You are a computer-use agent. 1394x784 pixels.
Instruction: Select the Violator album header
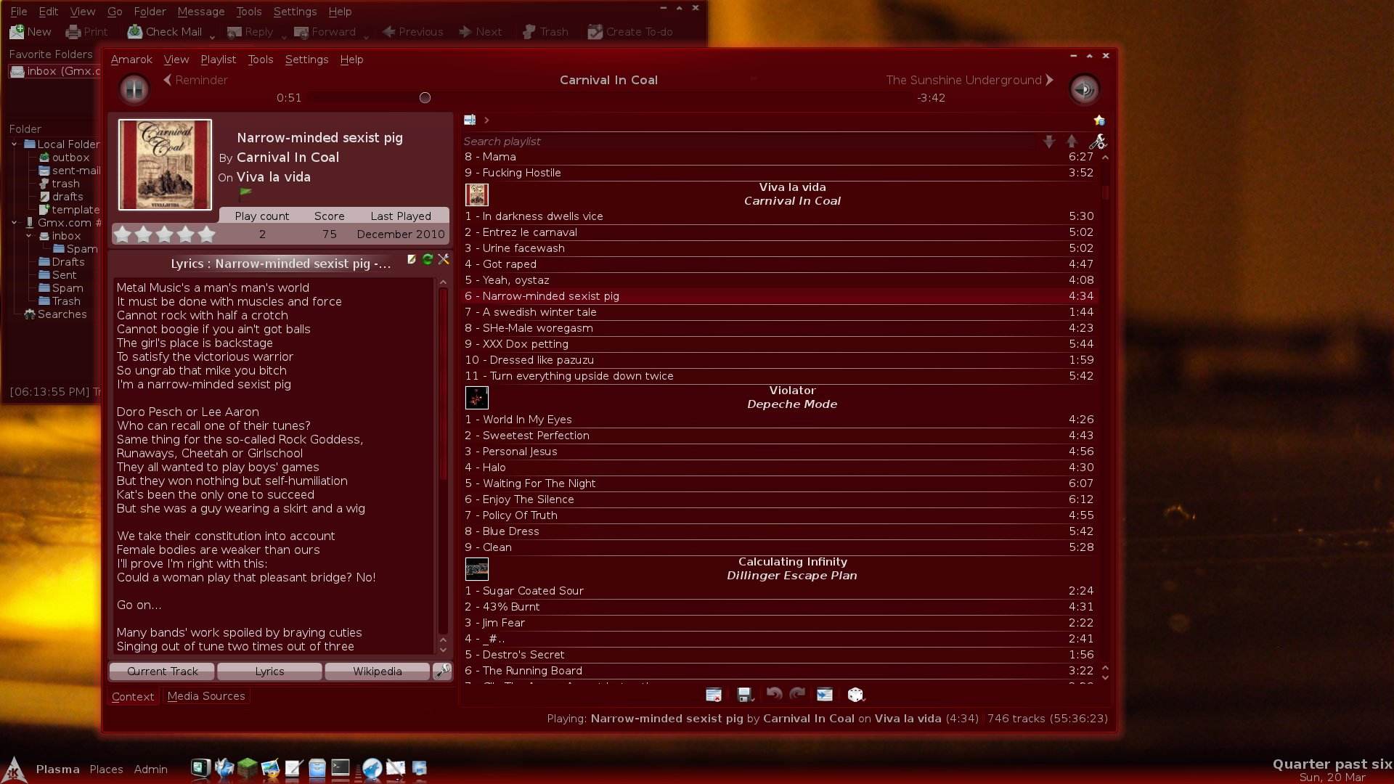point(779,397)
